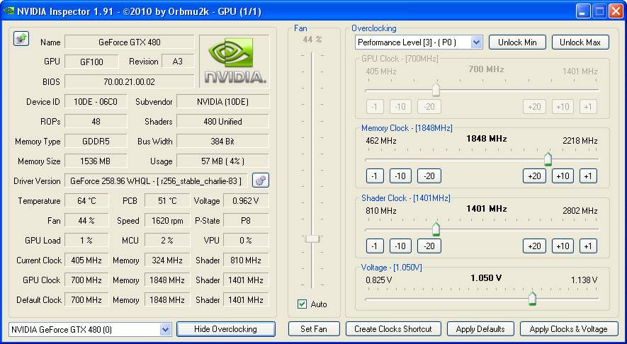
Task: Click the Voltage value 0.962 V
Action: click(246, 200)
